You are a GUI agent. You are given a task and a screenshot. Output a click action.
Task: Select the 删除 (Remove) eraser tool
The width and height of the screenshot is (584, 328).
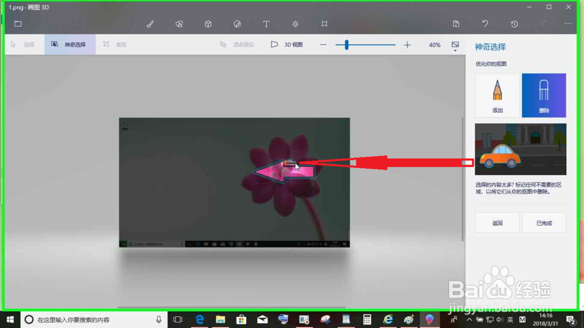click(x=544, y=95)
